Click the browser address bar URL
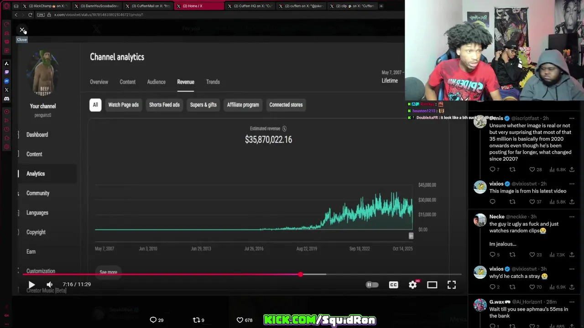Image resolution: width=584 pixels, height=328 pixels. tap(99, 15)
